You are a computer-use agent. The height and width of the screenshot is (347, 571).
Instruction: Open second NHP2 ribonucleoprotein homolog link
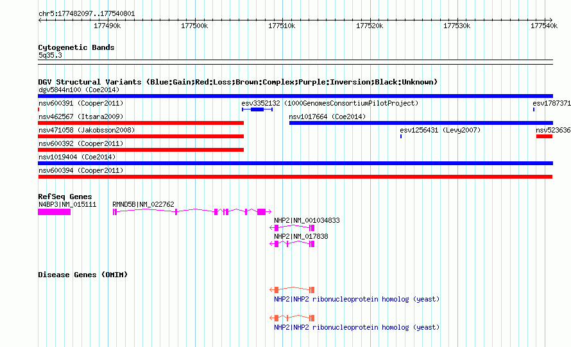(x=357, y=327)
